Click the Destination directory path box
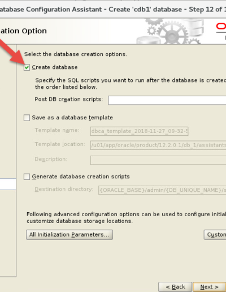This screenshot has height=292, width=226. point(162,190)
